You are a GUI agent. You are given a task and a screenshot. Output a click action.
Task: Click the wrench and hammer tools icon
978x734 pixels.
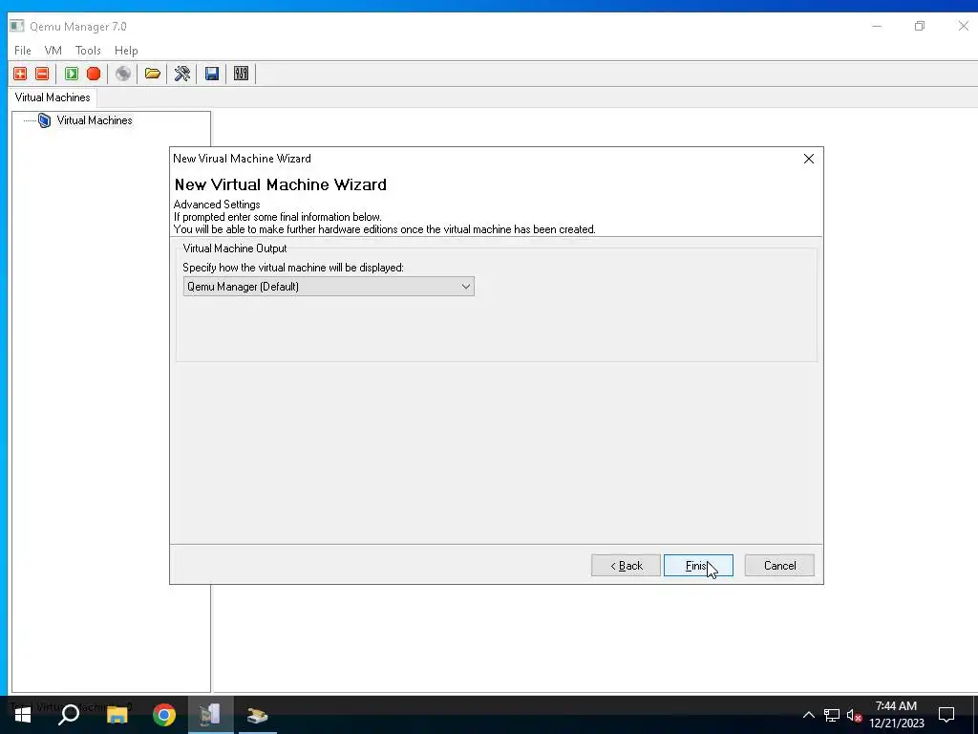coord(182,74)
